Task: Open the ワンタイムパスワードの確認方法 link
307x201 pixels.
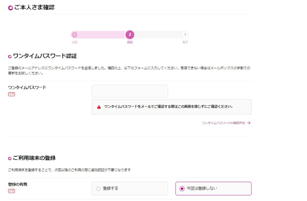Action: (223, 123)
